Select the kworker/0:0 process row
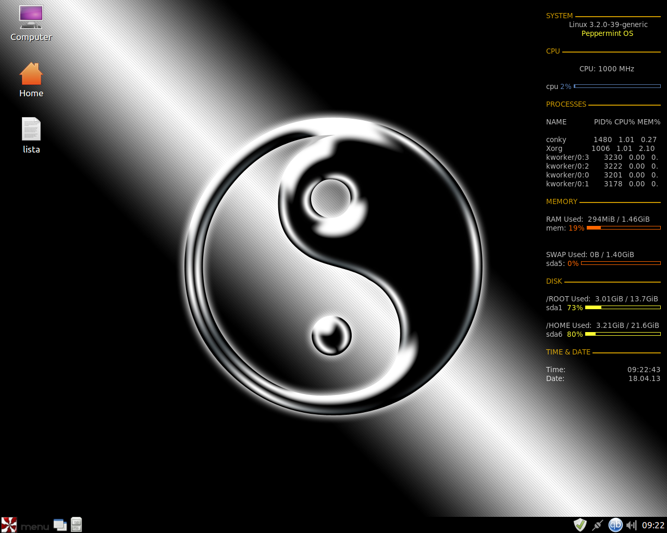The image size is (667, 533). pos(602,175)
